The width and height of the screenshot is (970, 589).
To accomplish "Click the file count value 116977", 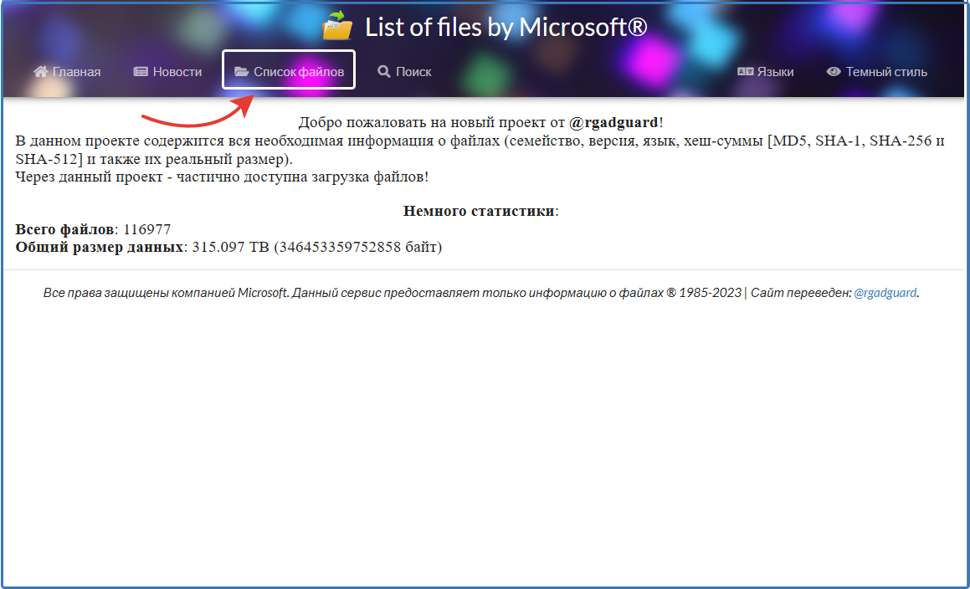I will pyautogui.click(x=147, y=229).
